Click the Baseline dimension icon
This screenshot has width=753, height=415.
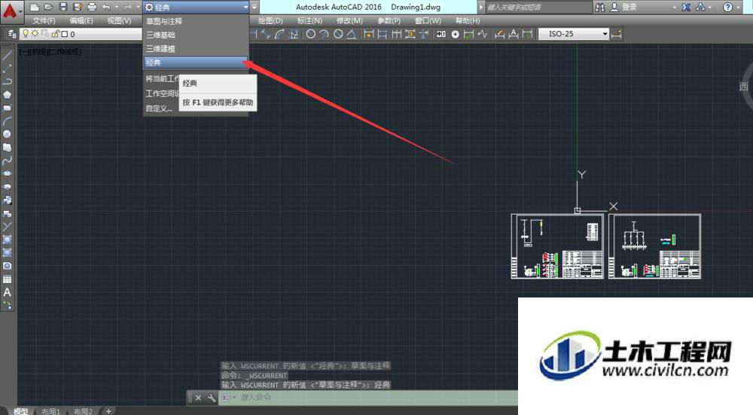coord(383,34)
